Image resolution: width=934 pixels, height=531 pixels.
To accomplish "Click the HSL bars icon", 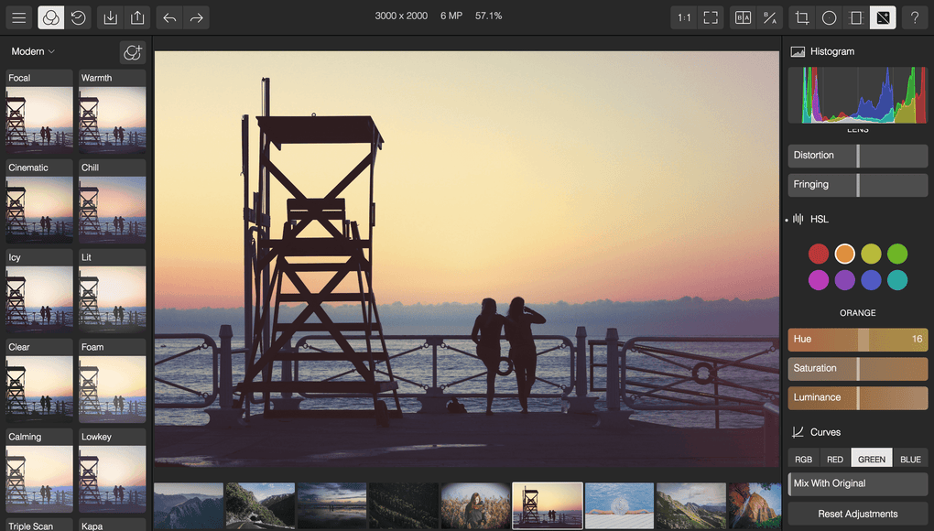I will coord(798,219).
